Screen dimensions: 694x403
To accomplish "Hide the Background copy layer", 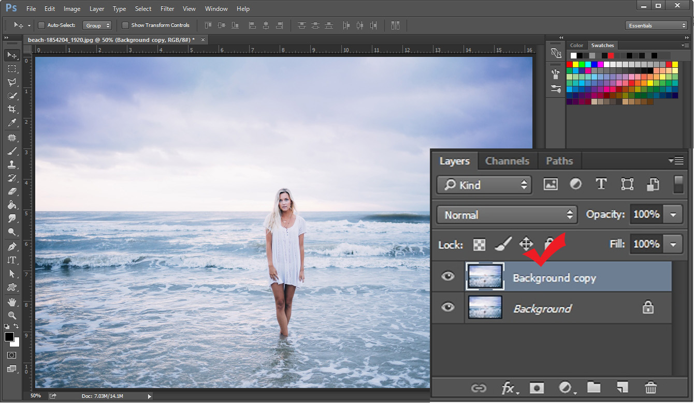I will click(447, 276).
